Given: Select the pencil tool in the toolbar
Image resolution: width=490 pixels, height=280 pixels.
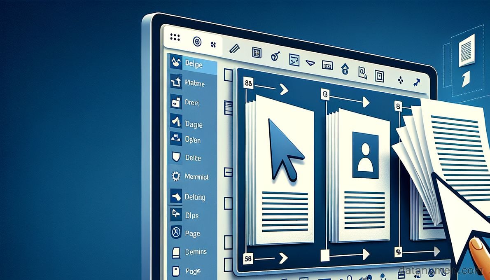Looking at the screenshot, I should point(234,48).
